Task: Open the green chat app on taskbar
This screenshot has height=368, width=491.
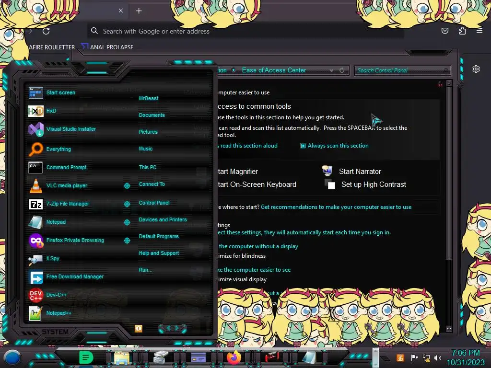Action: pos(86,357)
